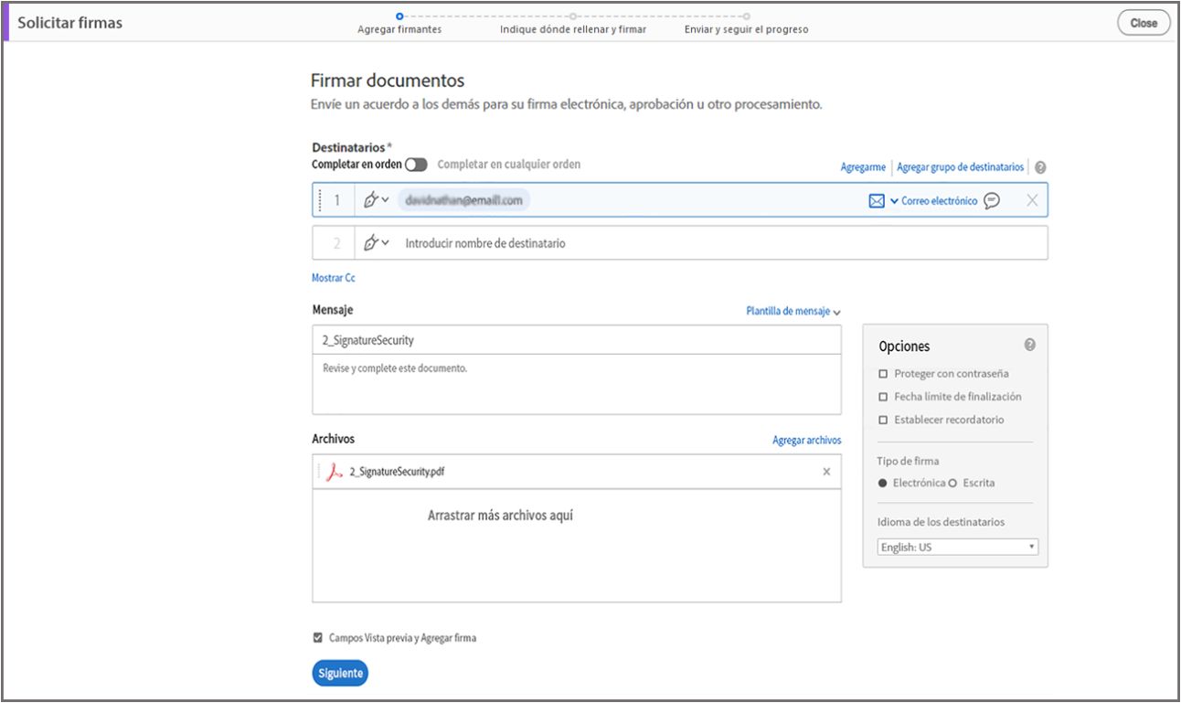Image resolution: width=1181 pixels, height=703 pixels.
Task: Click the envelope icon for email delivery
Action: 876,201
